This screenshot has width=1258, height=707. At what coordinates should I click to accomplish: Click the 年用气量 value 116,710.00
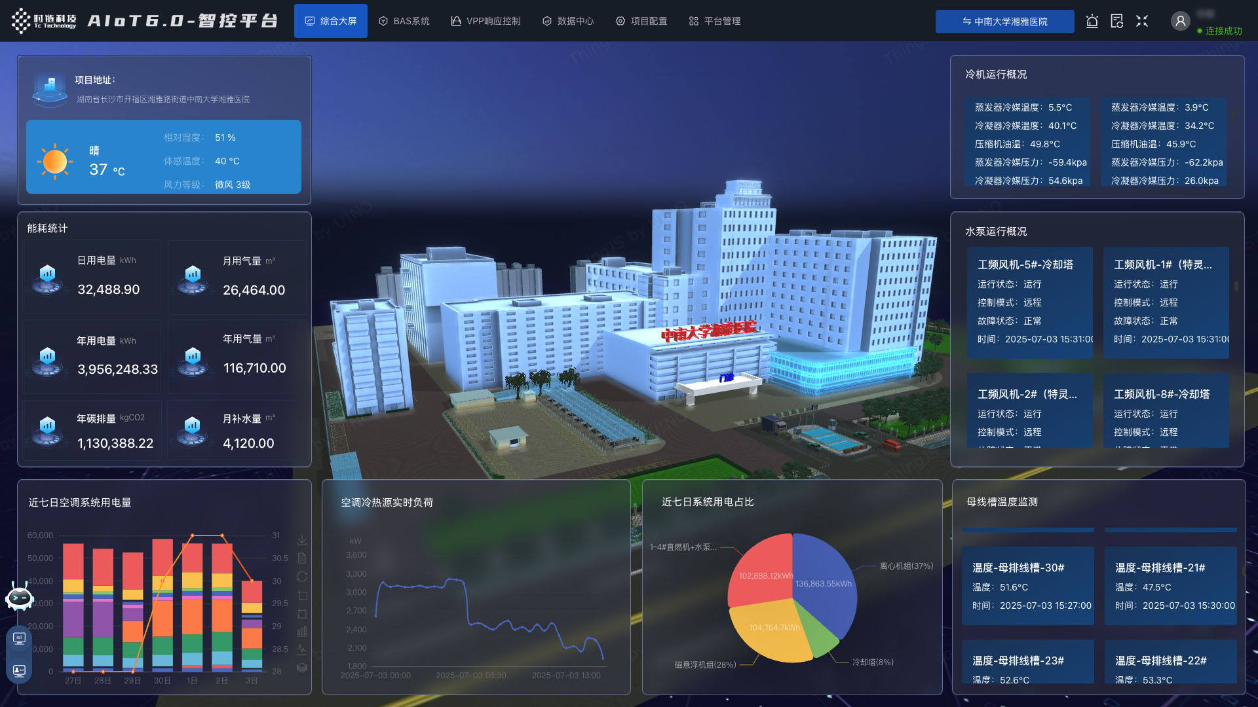[255, 368]
